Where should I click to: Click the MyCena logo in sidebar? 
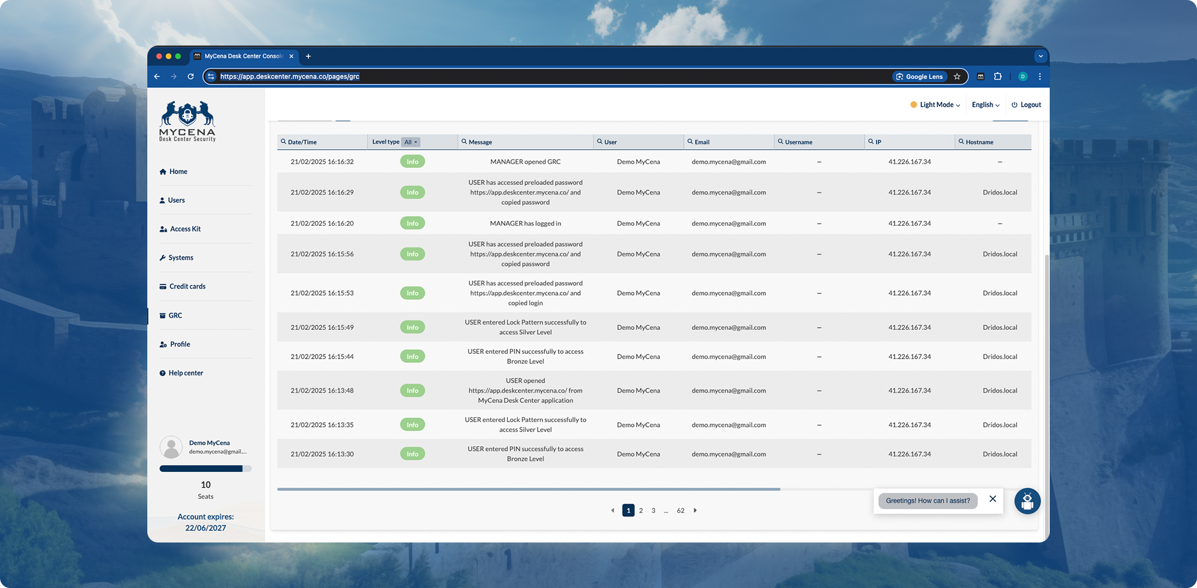187,122
